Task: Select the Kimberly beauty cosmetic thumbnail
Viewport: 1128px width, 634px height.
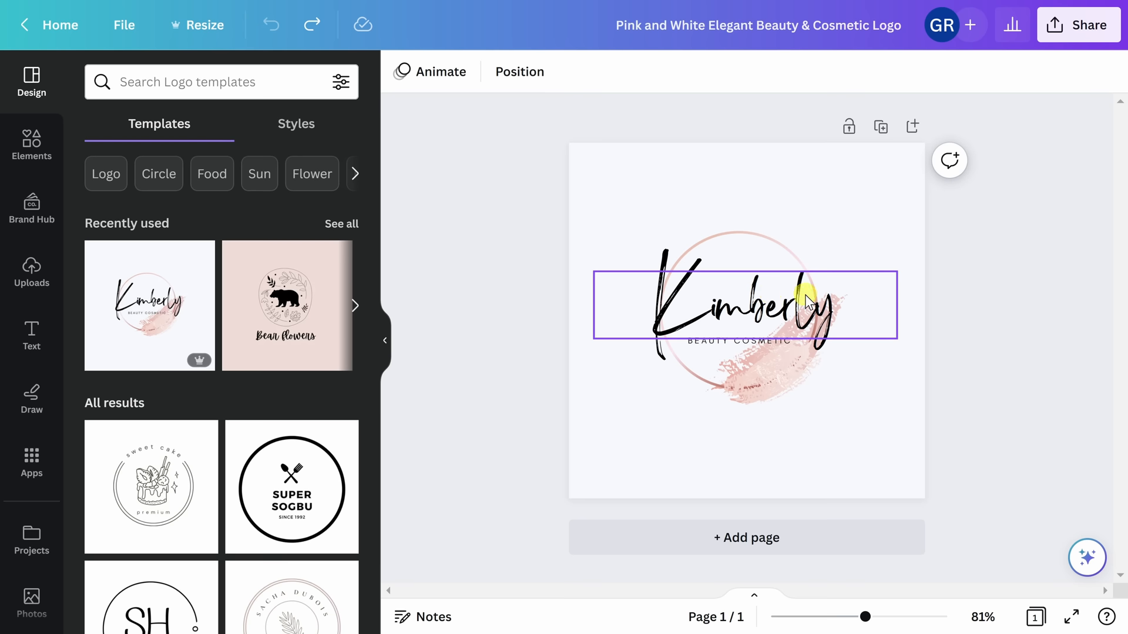Action: pos(149,305)
